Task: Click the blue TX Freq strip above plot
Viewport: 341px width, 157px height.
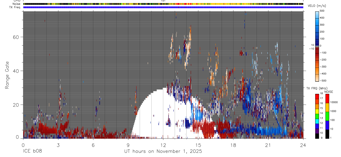Action: 163,7
